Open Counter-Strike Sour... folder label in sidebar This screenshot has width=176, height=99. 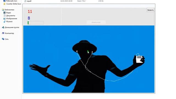tap(14, 4)
